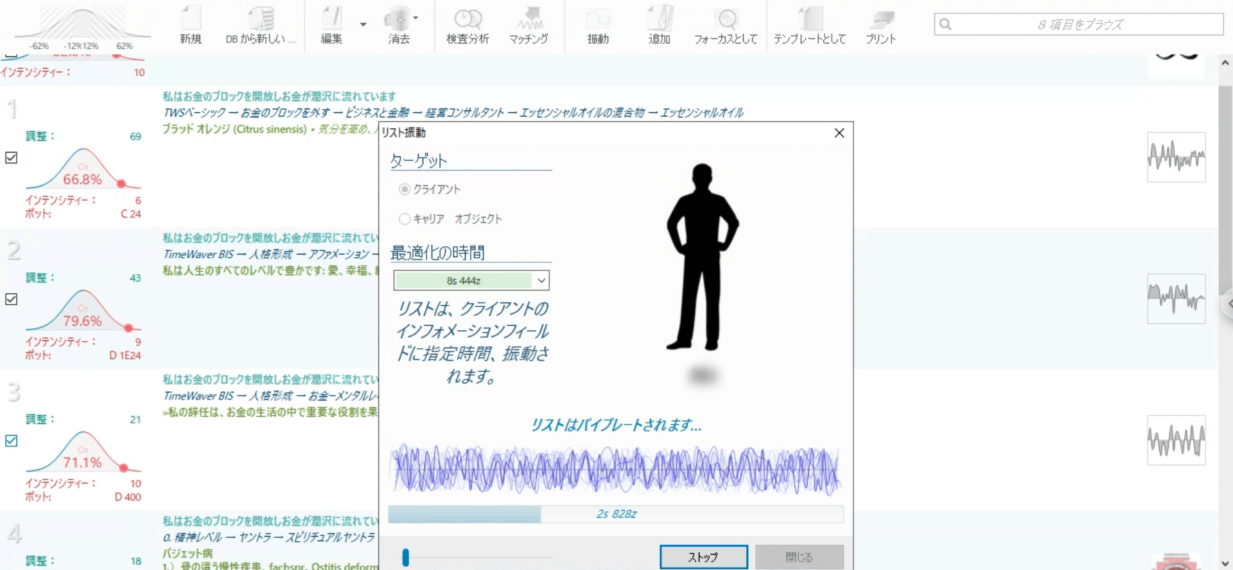Click the フォーカスとして toolbar icon
Image resolution: width=1233 pixels, height=570 pixels.
726,26
